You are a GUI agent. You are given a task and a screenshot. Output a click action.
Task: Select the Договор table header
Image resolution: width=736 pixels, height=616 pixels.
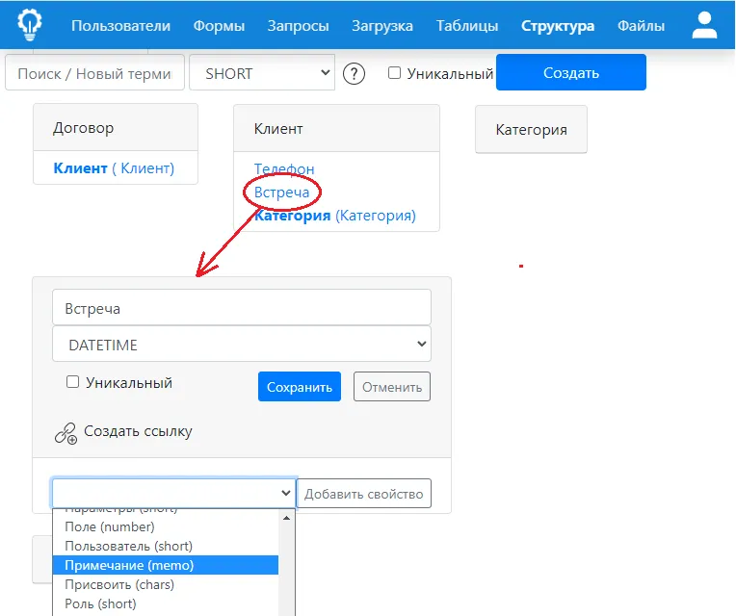[x=116, y=127]
